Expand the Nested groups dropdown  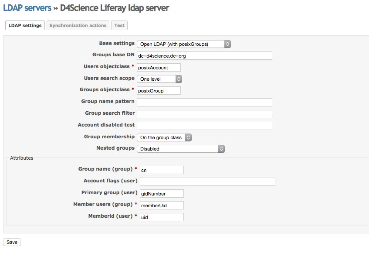click(181, 149)
